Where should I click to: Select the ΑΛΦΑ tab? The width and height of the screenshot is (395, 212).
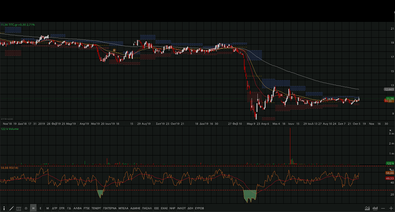[x=78, y=208]
